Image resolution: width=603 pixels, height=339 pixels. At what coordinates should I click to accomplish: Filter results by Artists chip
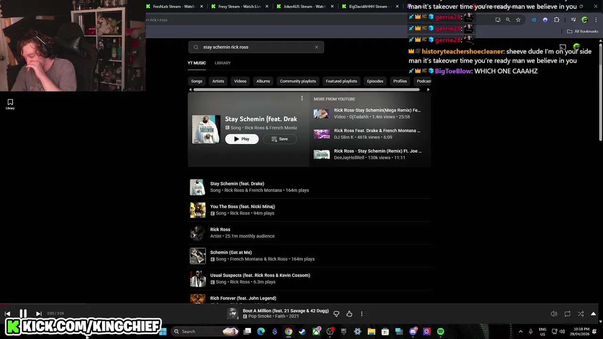pyautogui.click(x=218, y=81)
